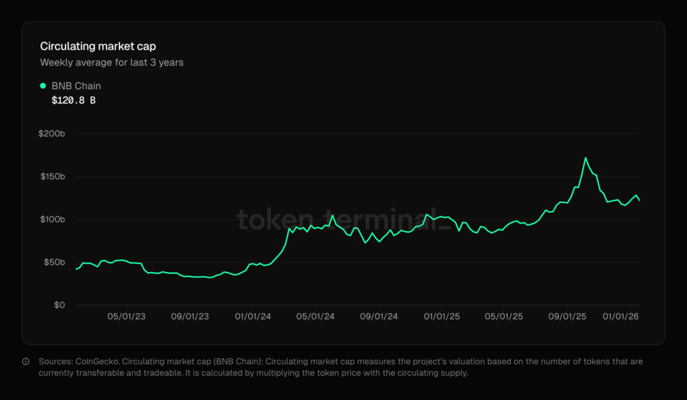
Task: Click the 05/01/23 date tick label
Action: 127,316
